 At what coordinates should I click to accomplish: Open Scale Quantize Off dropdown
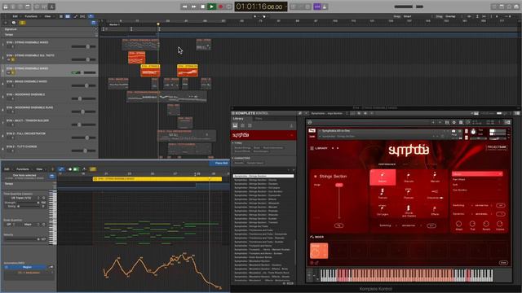tap(10, 225)
